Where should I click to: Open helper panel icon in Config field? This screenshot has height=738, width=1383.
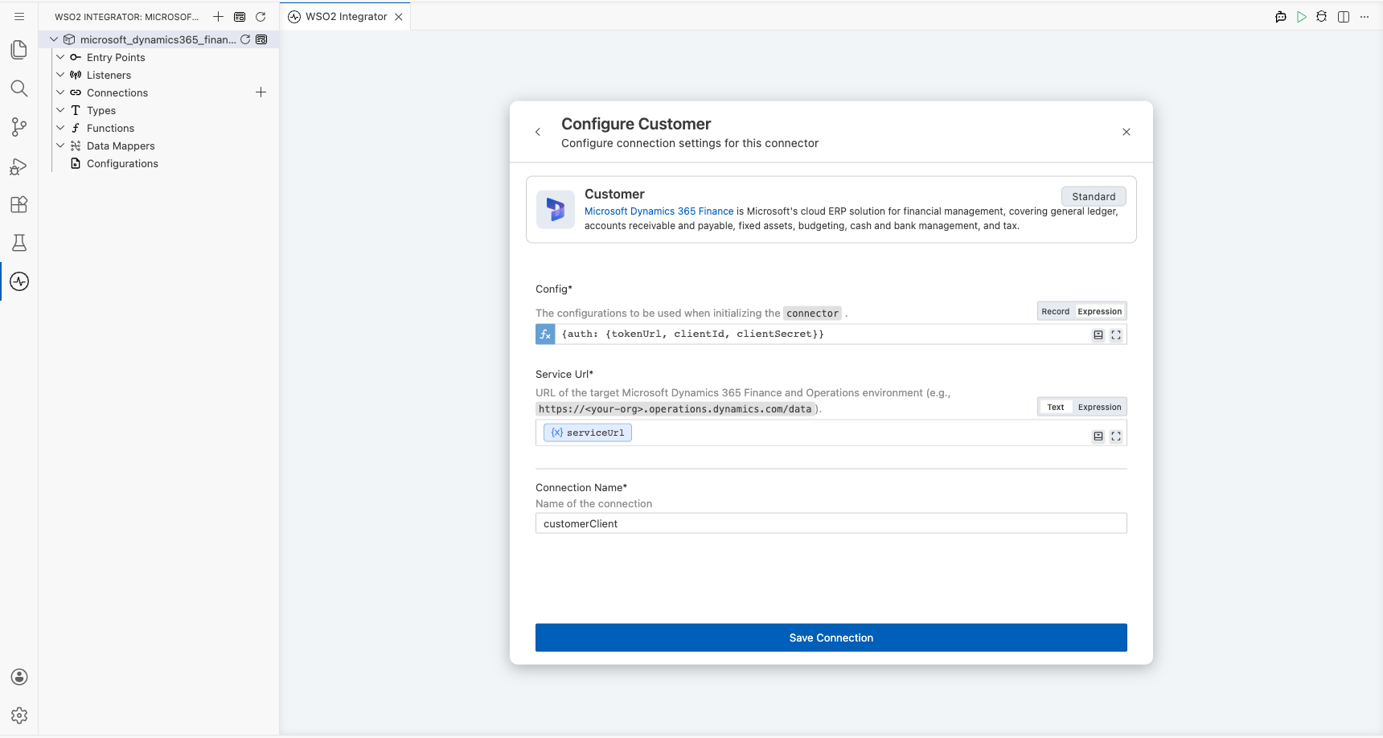[x=1098, y=335]
